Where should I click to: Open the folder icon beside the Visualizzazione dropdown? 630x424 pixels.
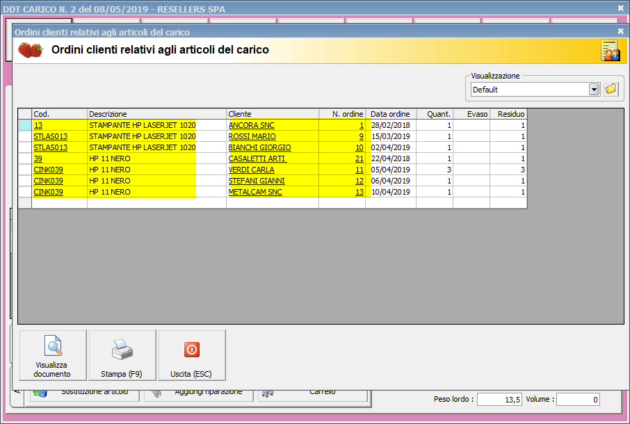point(611,89)
